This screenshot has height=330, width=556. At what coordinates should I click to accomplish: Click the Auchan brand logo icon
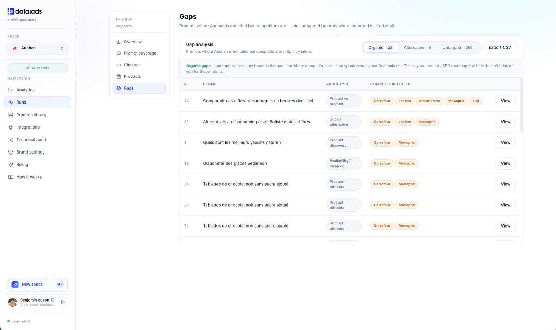click(x=15, y=48)
